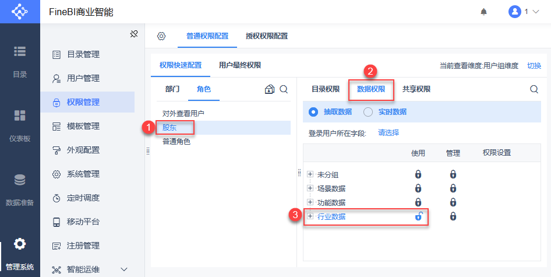This screenshot has width=551, height=277.
Task: Toggle management lock for 功能数据
Action: point(453,202)
